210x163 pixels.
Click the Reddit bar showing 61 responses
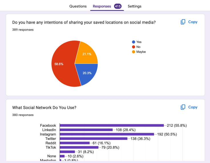tap(75, 143)
